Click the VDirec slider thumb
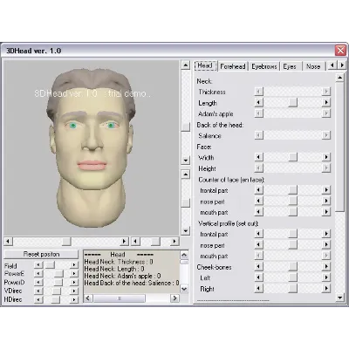349x349 pixels. tap(56, 291)
